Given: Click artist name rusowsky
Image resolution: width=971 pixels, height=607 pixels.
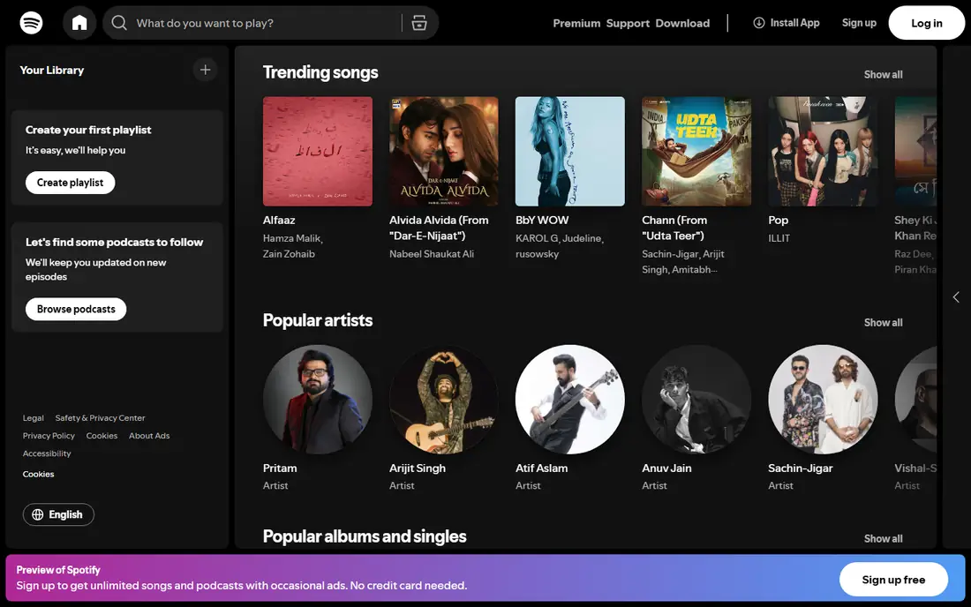Looking at the screenshot, I should point(537,254).
